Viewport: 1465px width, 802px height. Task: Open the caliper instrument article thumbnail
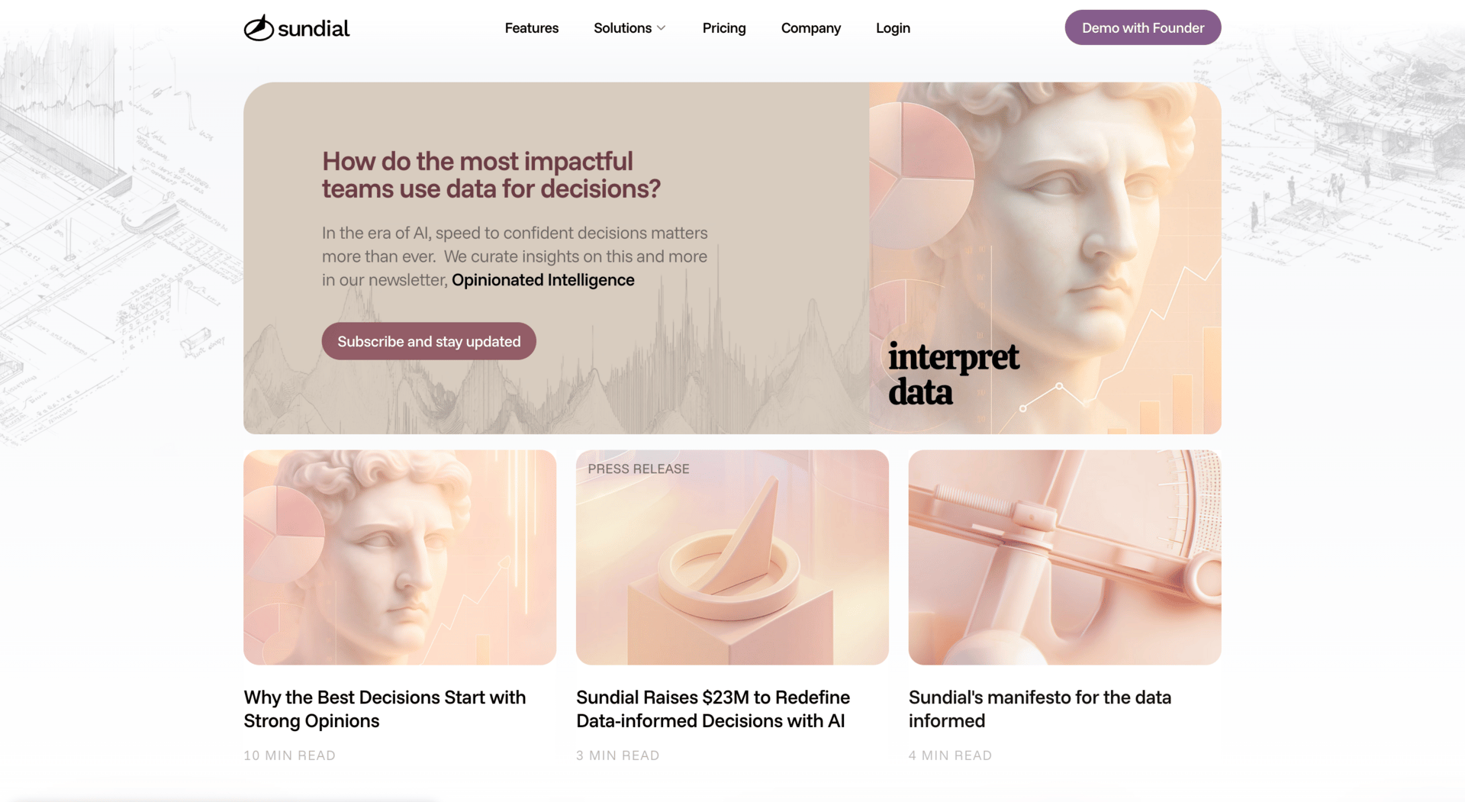coord(1065,557)
